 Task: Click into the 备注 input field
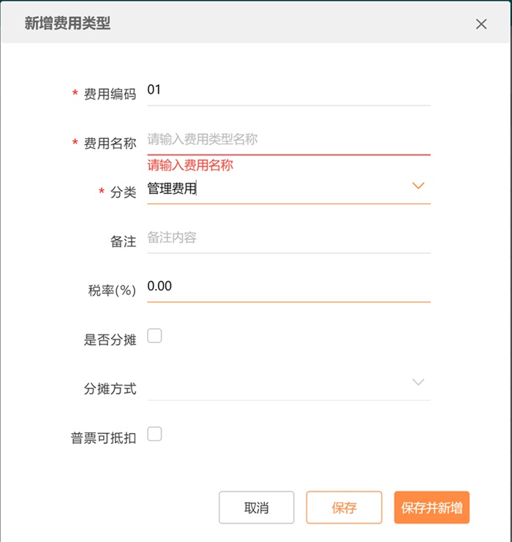[288, 238]
